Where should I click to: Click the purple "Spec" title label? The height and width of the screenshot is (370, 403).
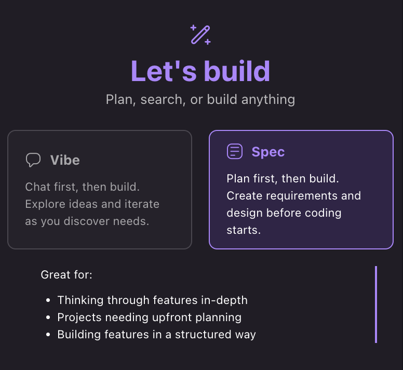click(x=268, y=152)
